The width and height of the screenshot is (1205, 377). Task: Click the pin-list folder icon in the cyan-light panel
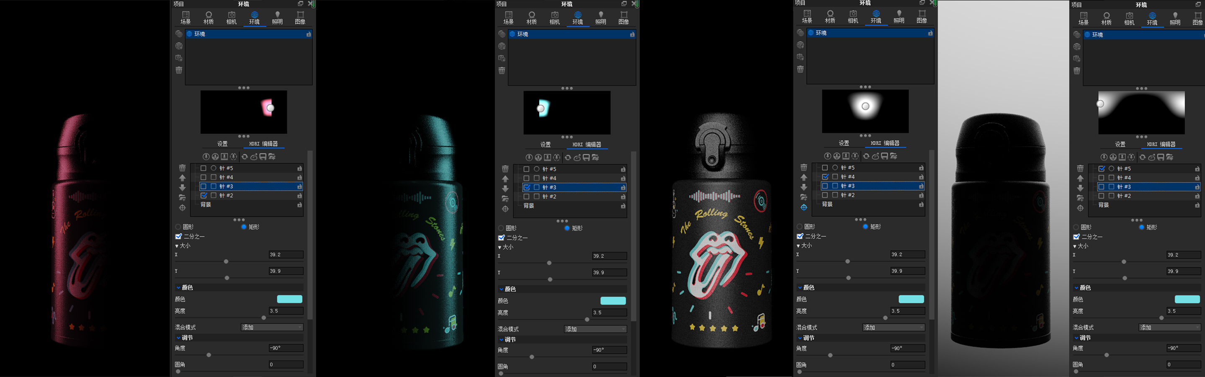point(505,199)
